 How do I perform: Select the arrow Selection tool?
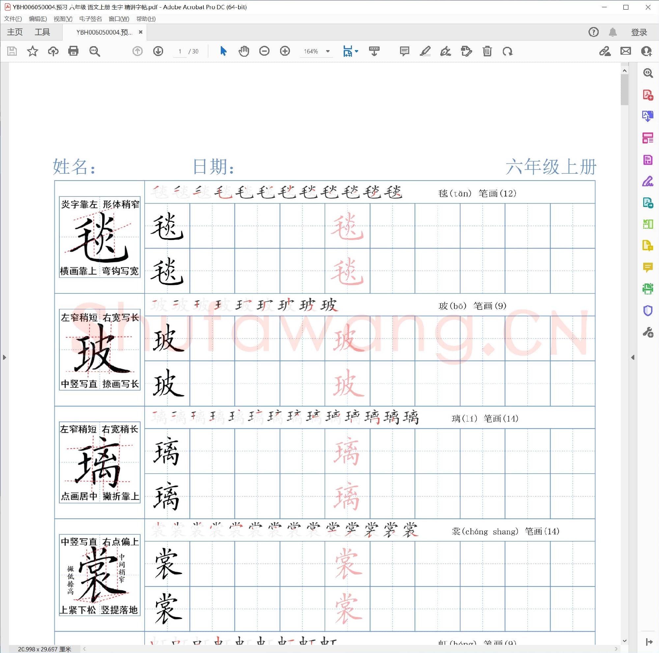(223, 51)
